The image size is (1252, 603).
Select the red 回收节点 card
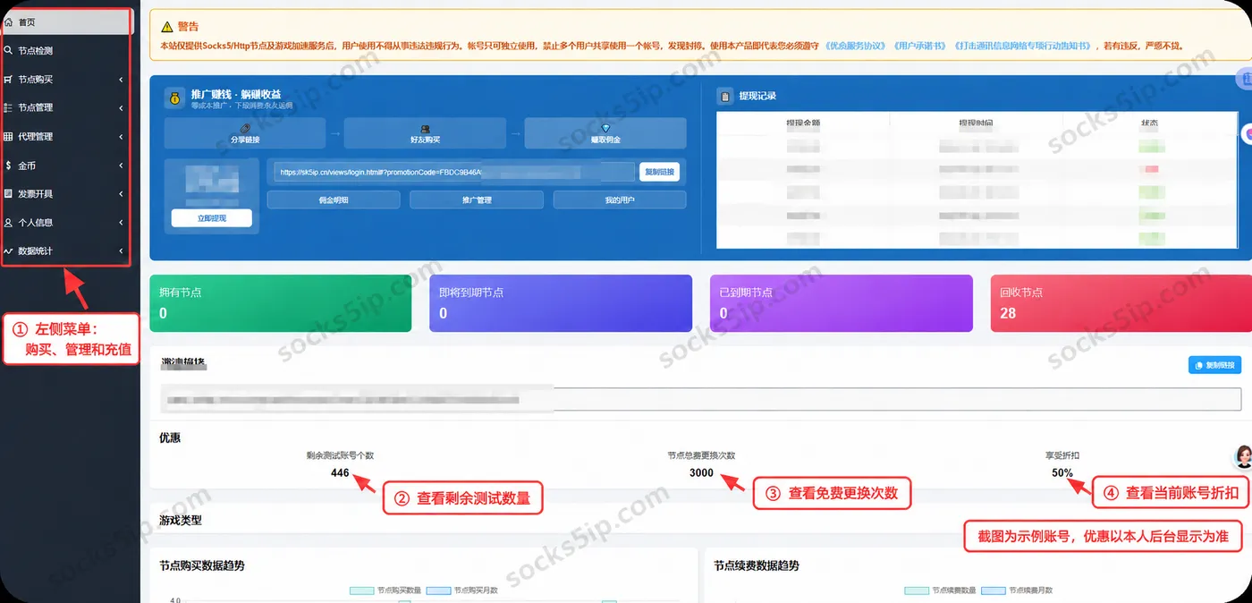point(1121,303)
